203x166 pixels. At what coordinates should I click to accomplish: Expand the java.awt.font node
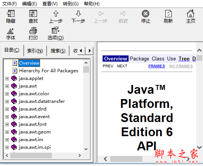[x=7, y=124]
